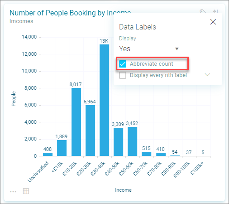Click the £10-20k bar showing 8,017
The width and height of the screenshot is (229, 204).
click(x=76, y=122)
